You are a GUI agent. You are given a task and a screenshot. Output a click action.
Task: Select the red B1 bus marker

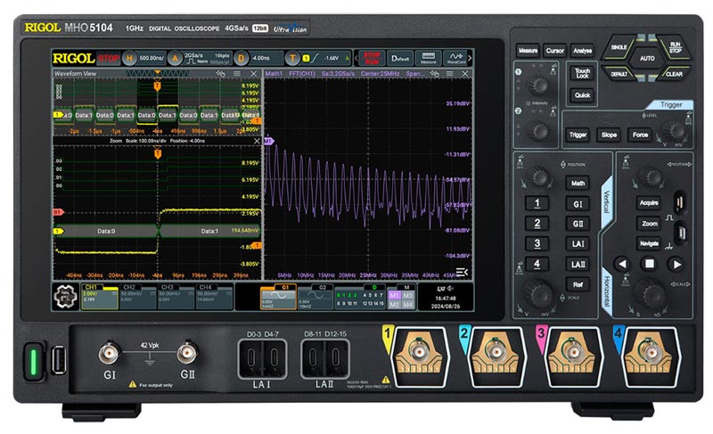point(58,212)
